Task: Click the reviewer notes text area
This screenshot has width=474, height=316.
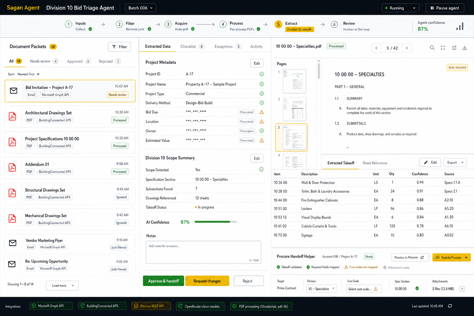Action: (203, 252)
